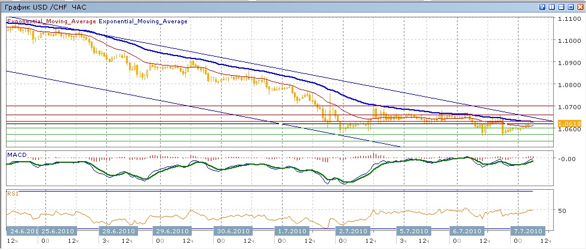Click the help question mark icon

point(542,7)
